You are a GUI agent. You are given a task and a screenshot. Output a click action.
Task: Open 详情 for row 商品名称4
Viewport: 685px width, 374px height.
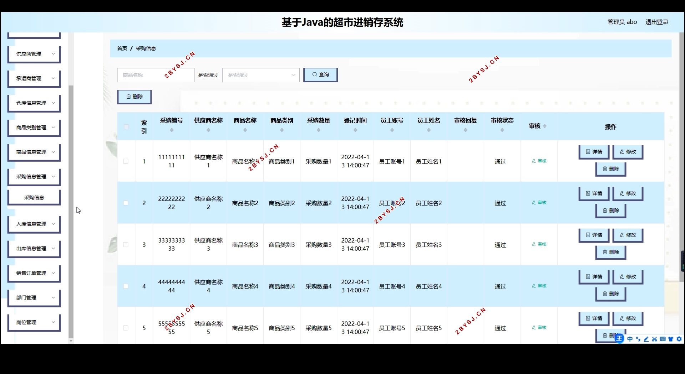[x=594, y=277]
